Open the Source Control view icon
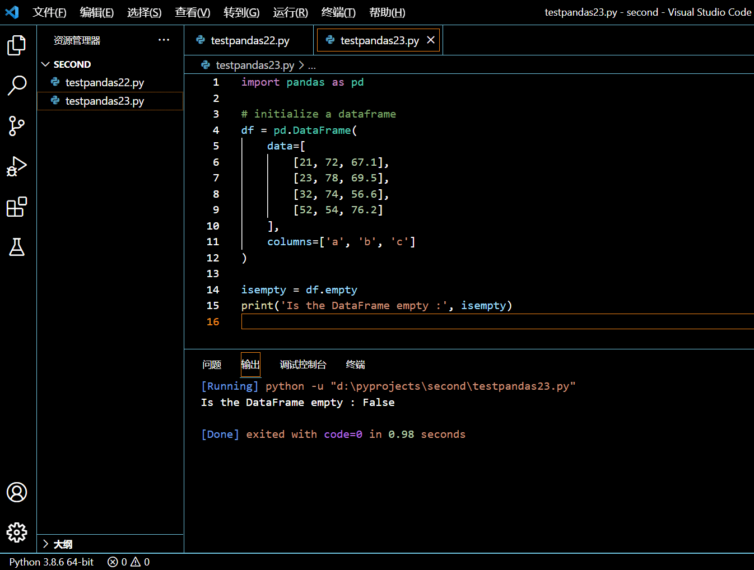The height and width of the screenshot is (570, 754). (17, 126)
